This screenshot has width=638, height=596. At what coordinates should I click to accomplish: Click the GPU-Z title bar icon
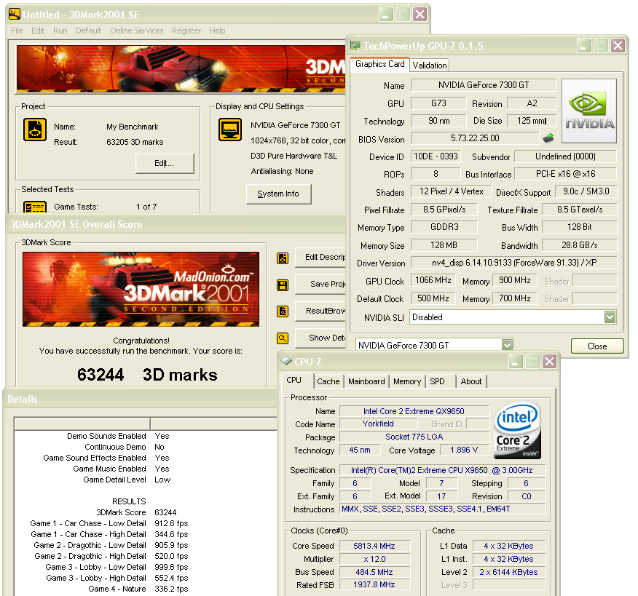355,46
